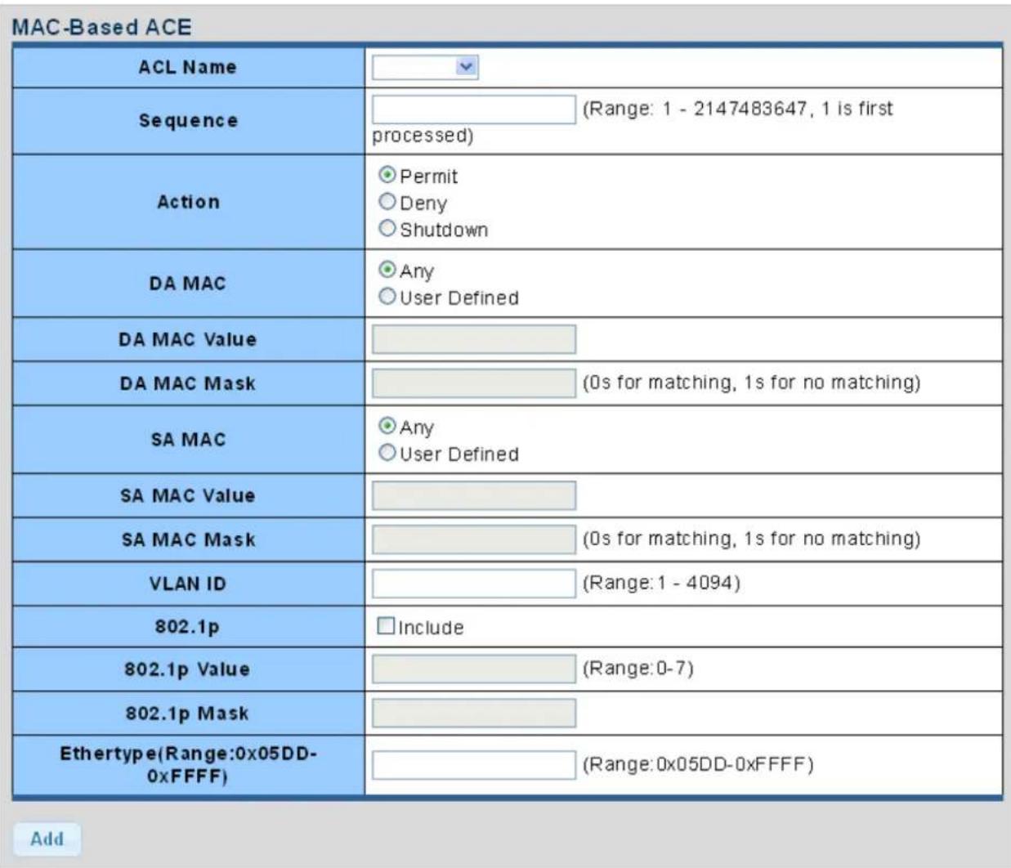Choose User Defined for SA MAC

pos(387,453)
